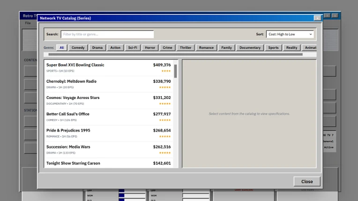Open the Sort dropdown Cost: High to Low
Viewport: 358px width, 201px height.
point(290,35)
